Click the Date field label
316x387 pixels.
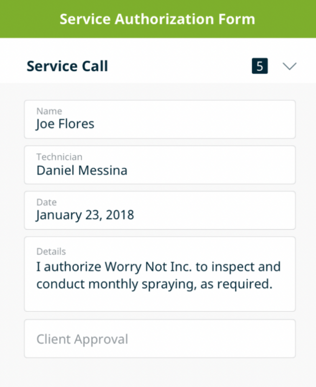[47, 202]
